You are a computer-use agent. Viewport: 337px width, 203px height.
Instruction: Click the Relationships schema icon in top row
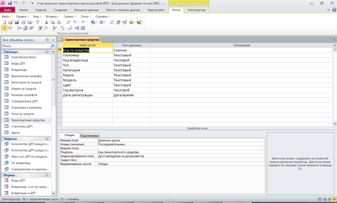point(124,22)
